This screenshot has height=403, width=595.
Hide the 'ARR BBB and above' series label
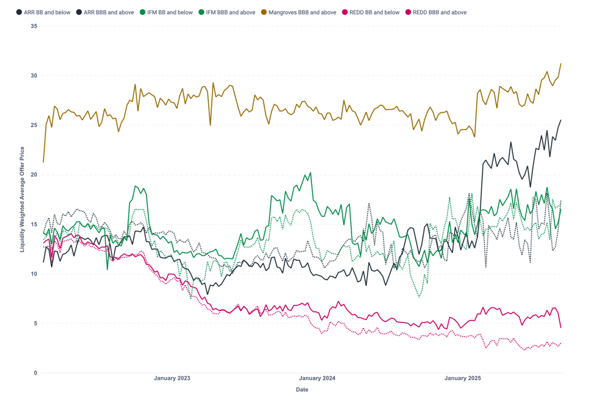pyautogui.click(x=109, y=12)
